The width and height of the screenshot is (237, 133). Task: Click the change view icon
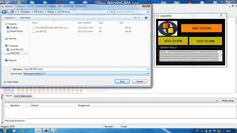point(135,18)
